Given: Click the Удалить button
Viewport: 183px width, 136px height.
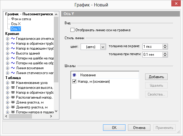Looking at the screenshot, I should [156, 85].
